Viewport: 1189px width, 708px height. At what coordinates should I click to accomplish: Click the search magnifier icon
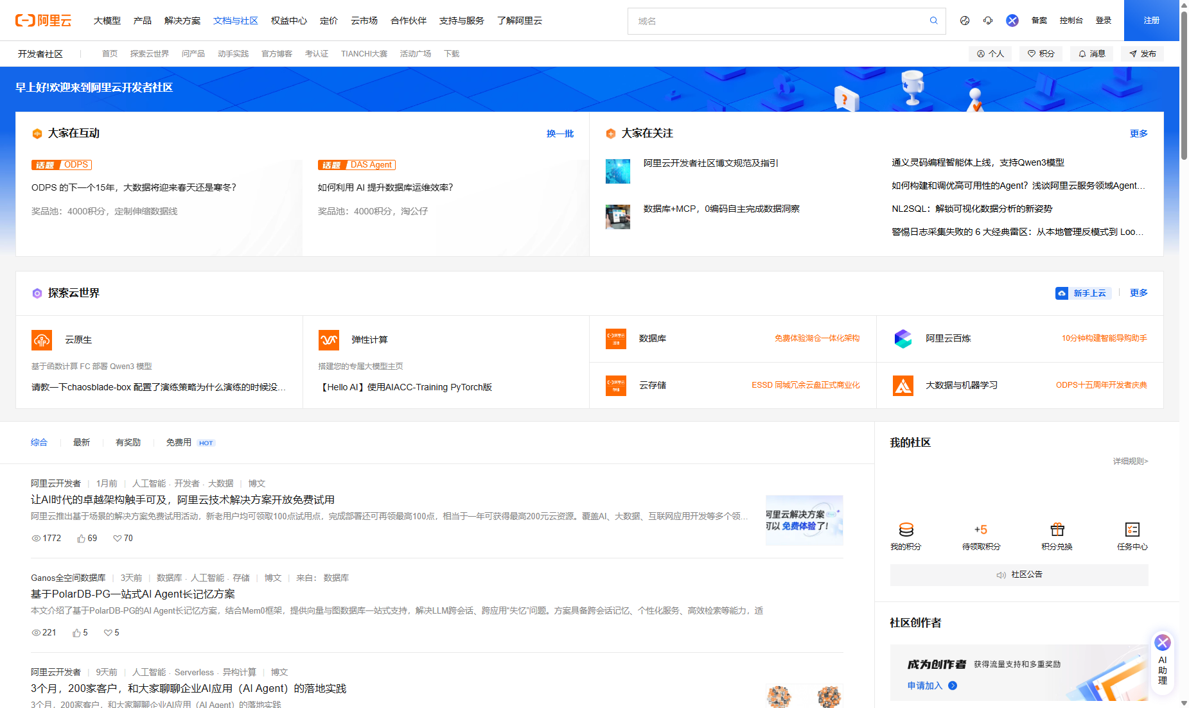point(933,21)
